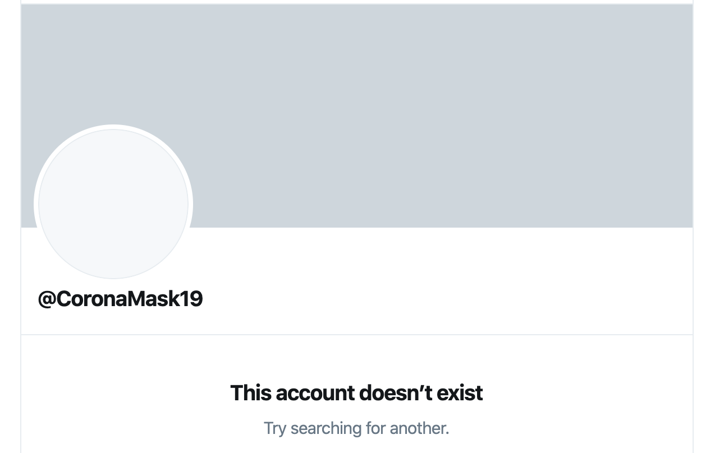Click the "This account doesn't exist" heading

pos(356,393)
